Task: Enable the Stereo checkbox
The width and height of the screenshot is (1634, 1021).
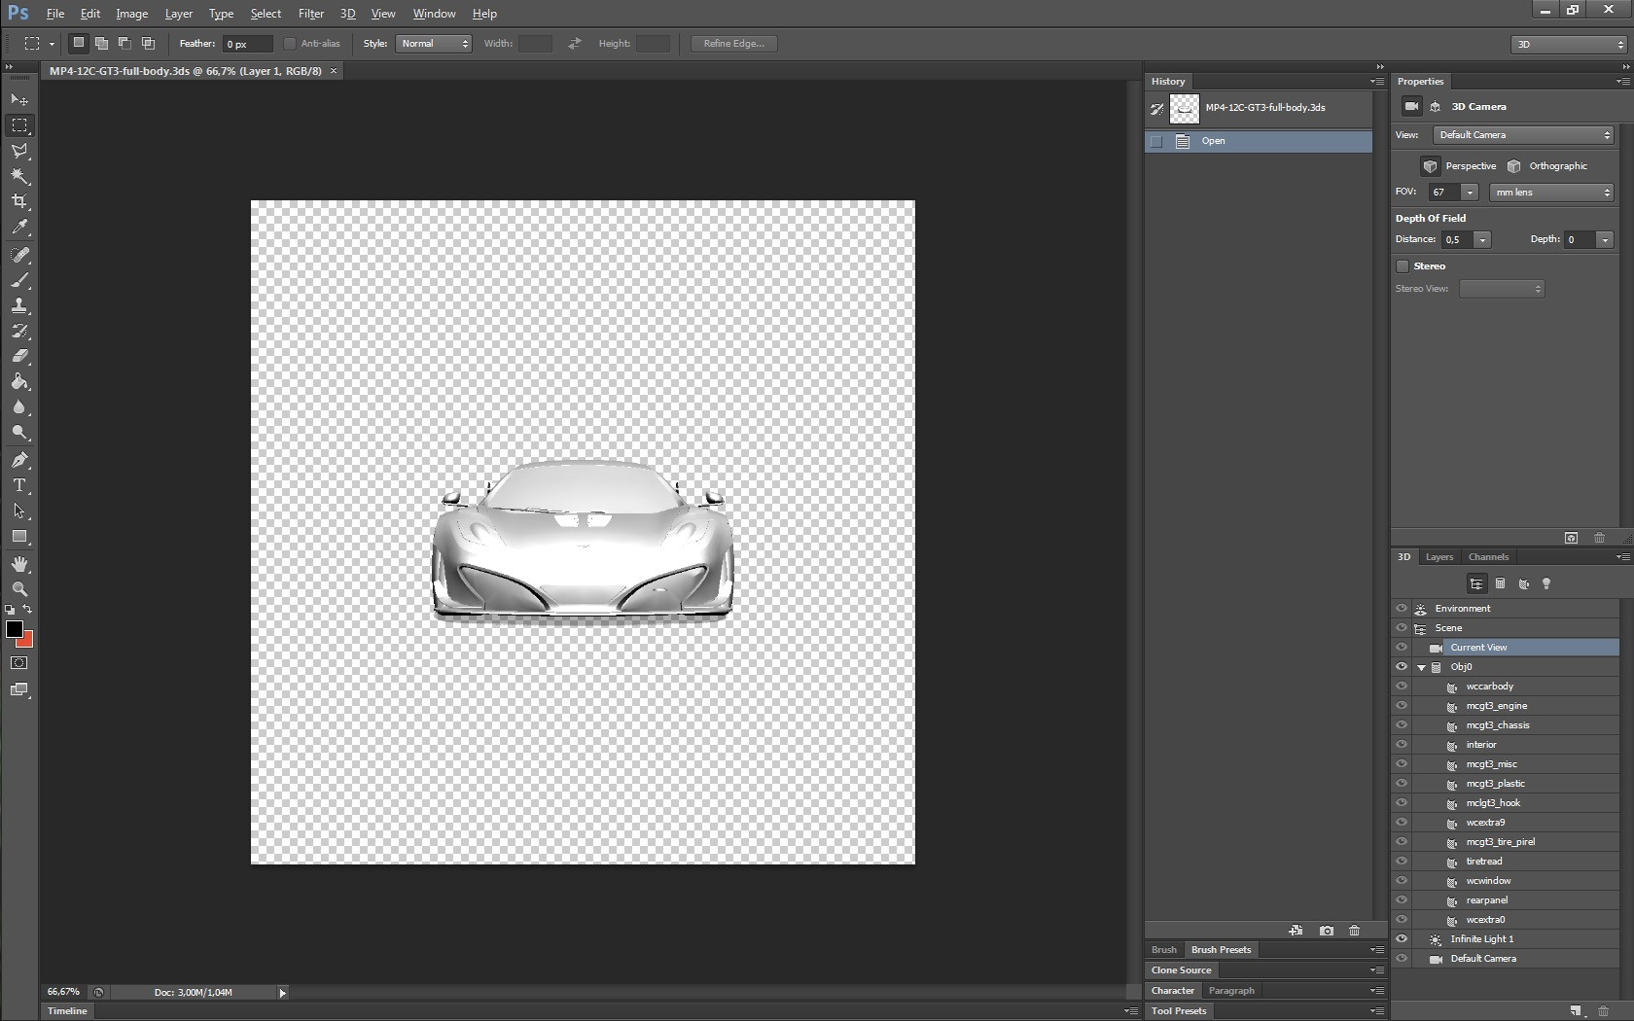Action: tap(1403, 266)
